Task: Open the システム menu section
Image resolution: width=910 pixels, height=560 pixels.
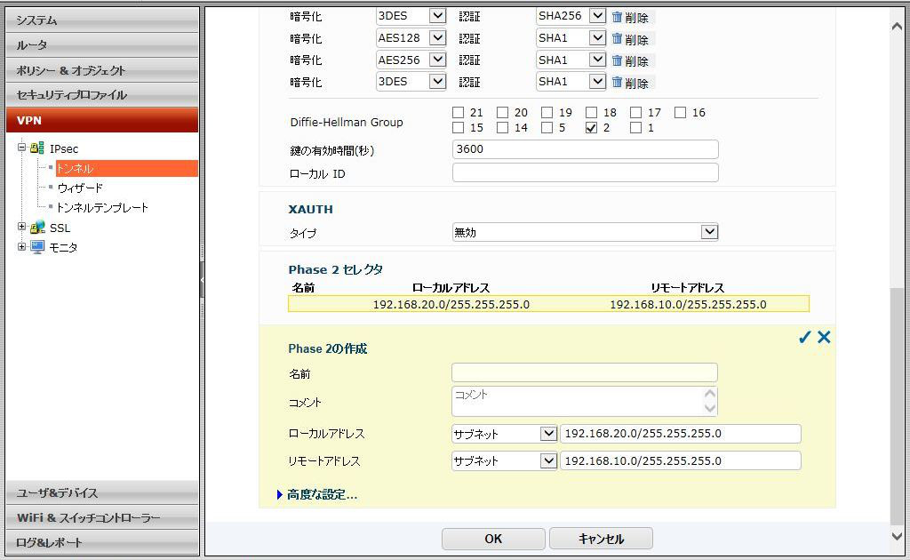Action: pos(102,20)
